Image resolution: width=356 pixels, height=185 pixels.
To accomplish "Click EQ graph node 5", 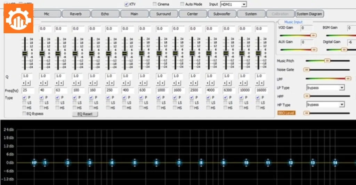I will click(x=135, y=162).
